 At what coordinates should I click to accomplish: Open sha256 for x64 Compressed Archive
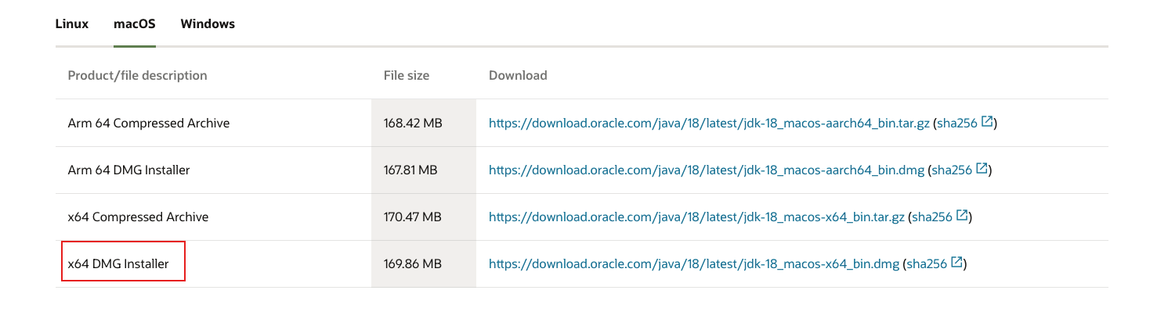[x=932, y=217]
